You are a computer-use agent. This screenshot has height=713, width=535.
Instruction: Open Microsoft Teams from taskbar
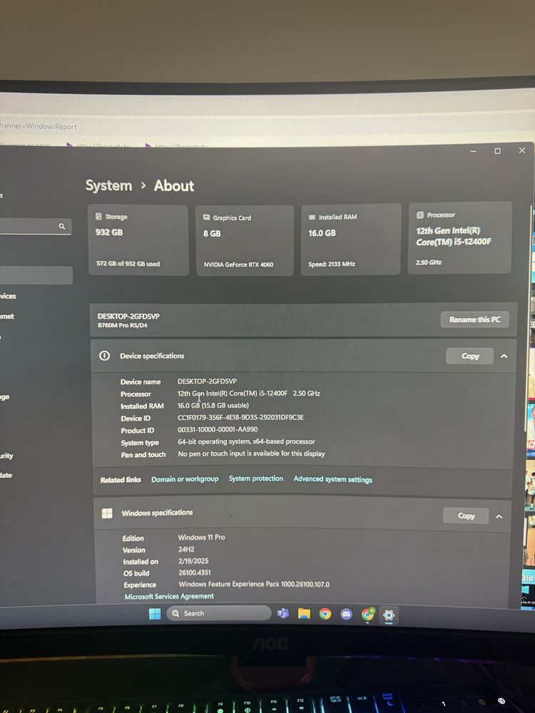pyautogui.click(x=283, y=614)
